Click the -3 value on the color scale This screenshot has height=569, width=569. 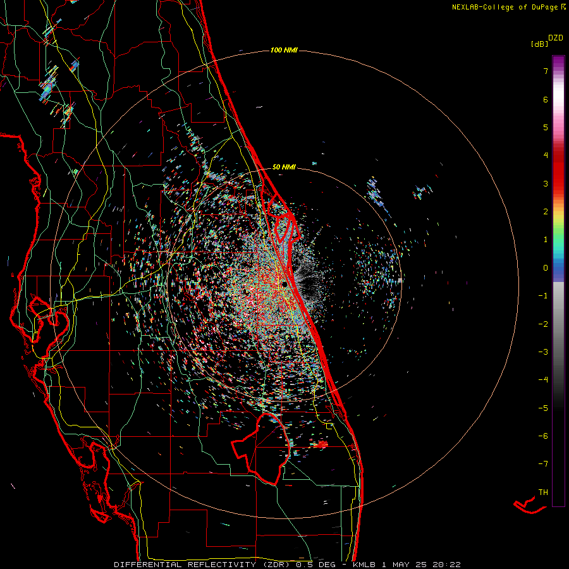click(543, 352)
